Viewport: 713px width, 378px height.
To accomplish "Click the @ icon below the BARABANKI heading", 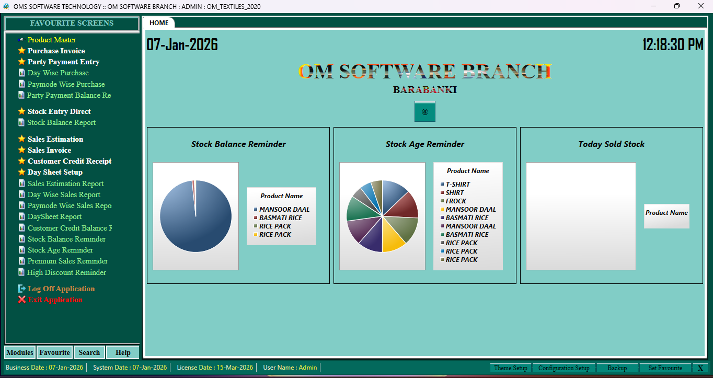I will tap(424, 111).
